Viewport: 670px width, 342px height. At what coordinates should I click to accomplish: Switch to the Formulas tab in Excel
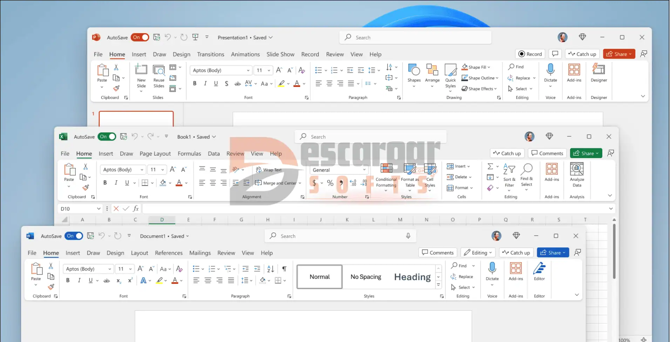(x=189, y=153)
